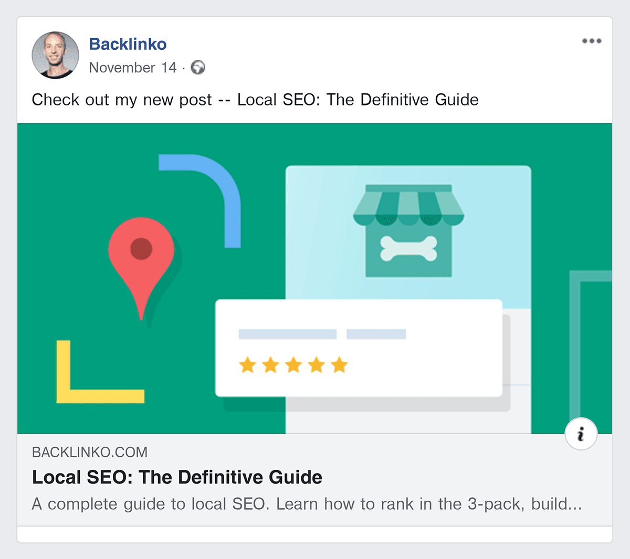
Task: Click the shorter gray placeholder bar on review card
Action: 376,334
